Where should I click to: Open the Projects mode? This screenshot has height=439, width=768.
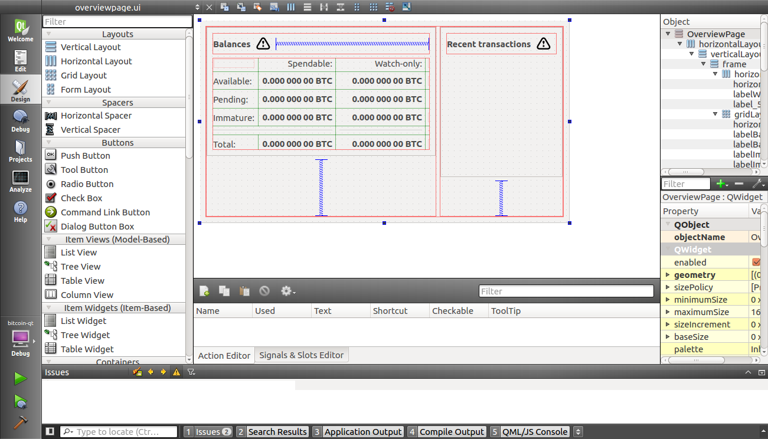click(x=20, y=150)
